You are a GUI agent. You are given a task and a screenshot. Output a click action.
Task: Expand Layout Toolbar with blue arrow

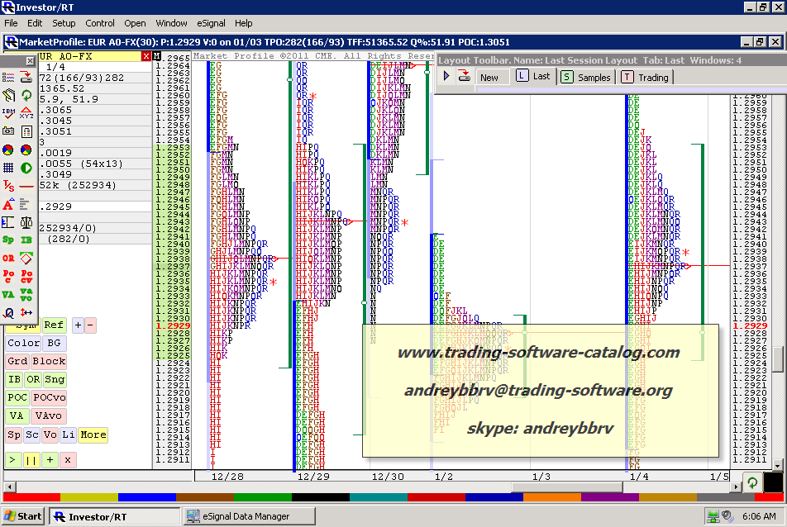point(446,76)
